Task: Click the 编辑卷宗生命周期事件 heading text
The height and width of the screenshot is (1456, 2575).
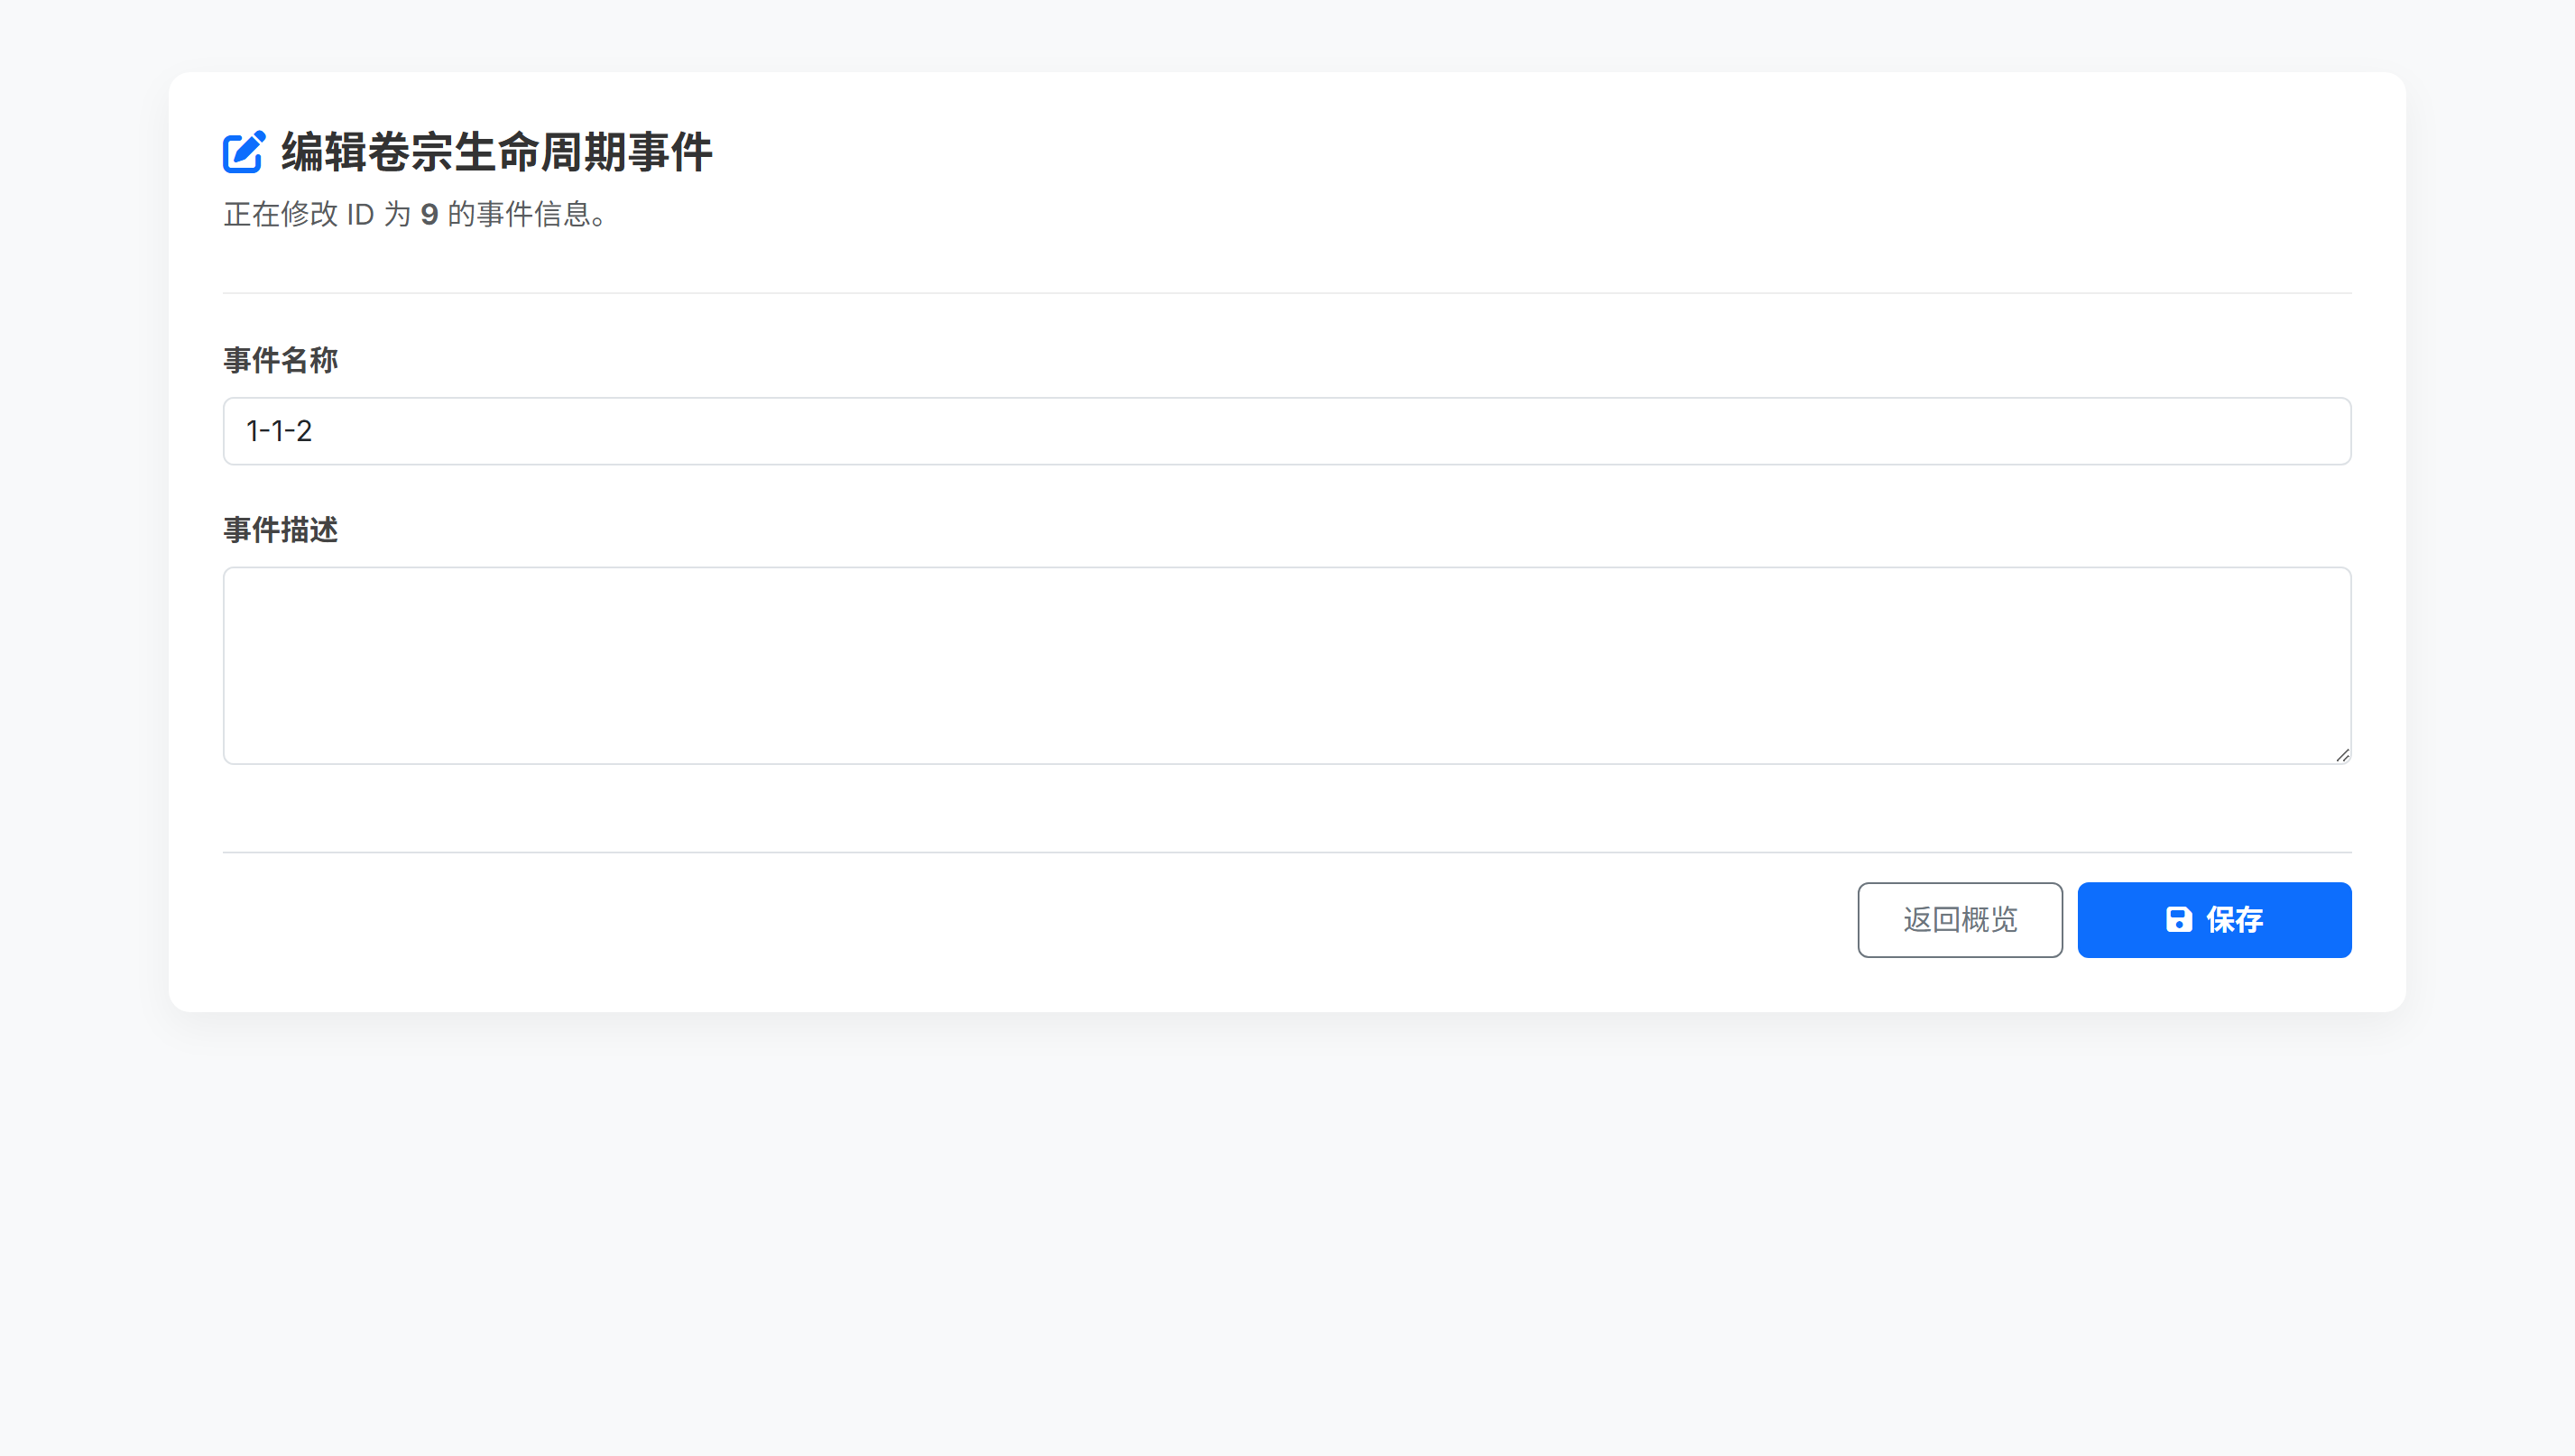Action: [x=496, y=152]
